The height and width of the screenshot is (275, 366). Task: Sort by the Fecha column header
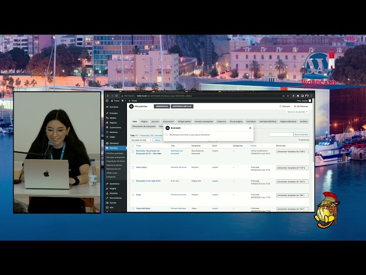[253, 146]
